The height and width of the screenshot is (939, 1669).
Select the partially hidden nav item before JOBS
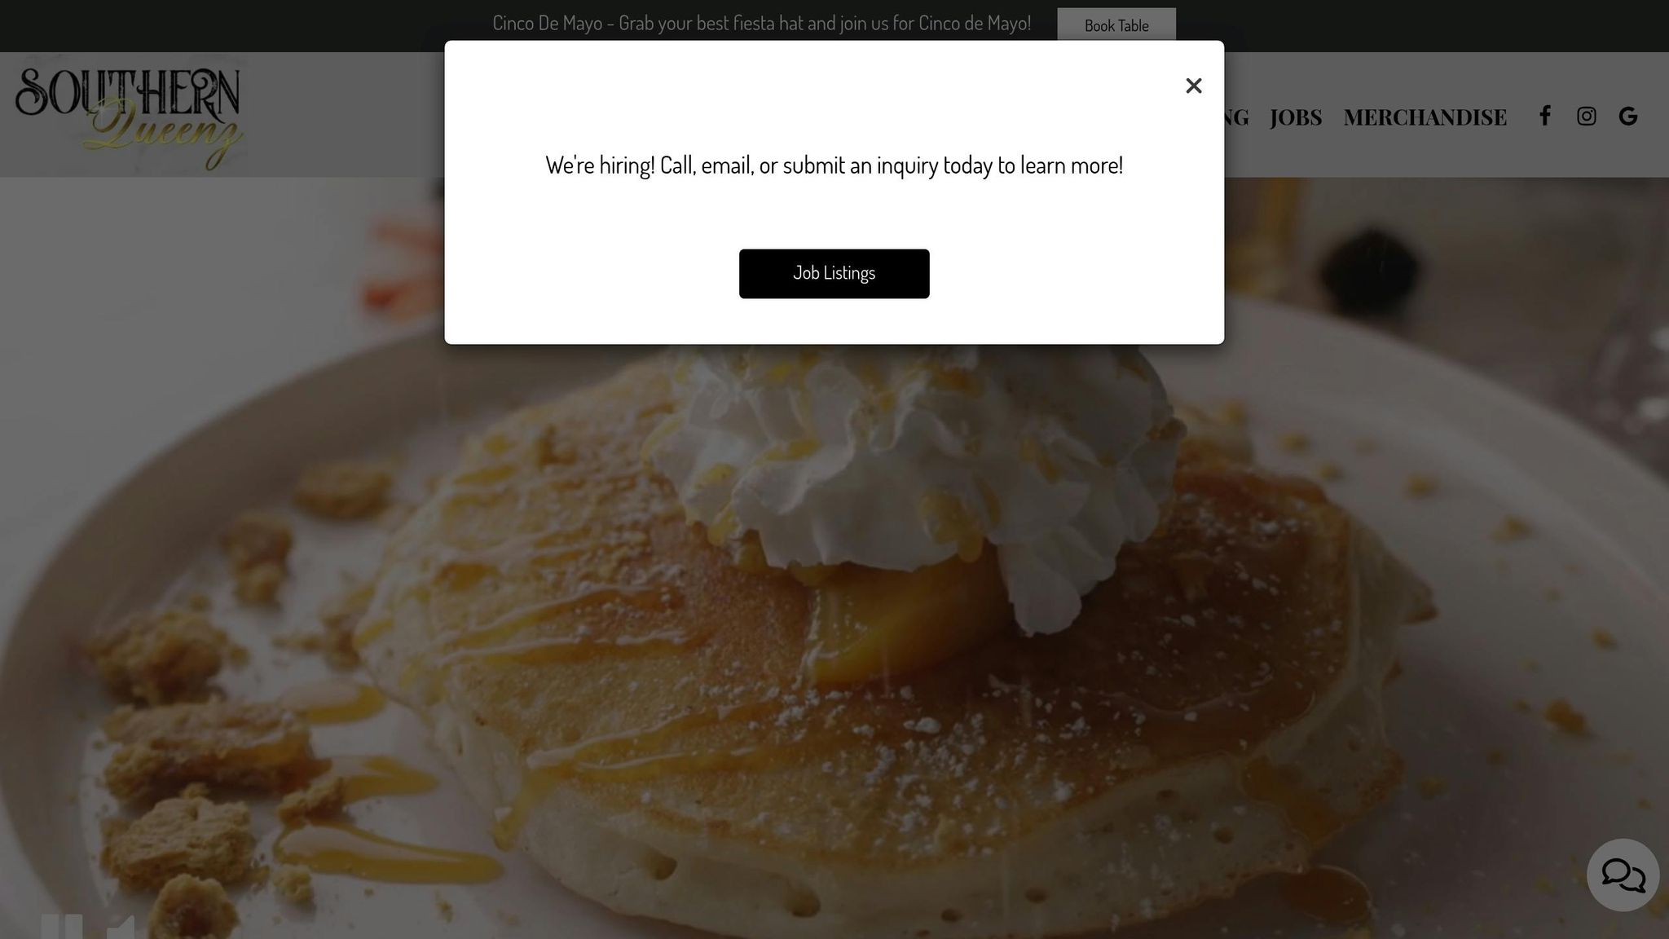(x=1237, y=117)
